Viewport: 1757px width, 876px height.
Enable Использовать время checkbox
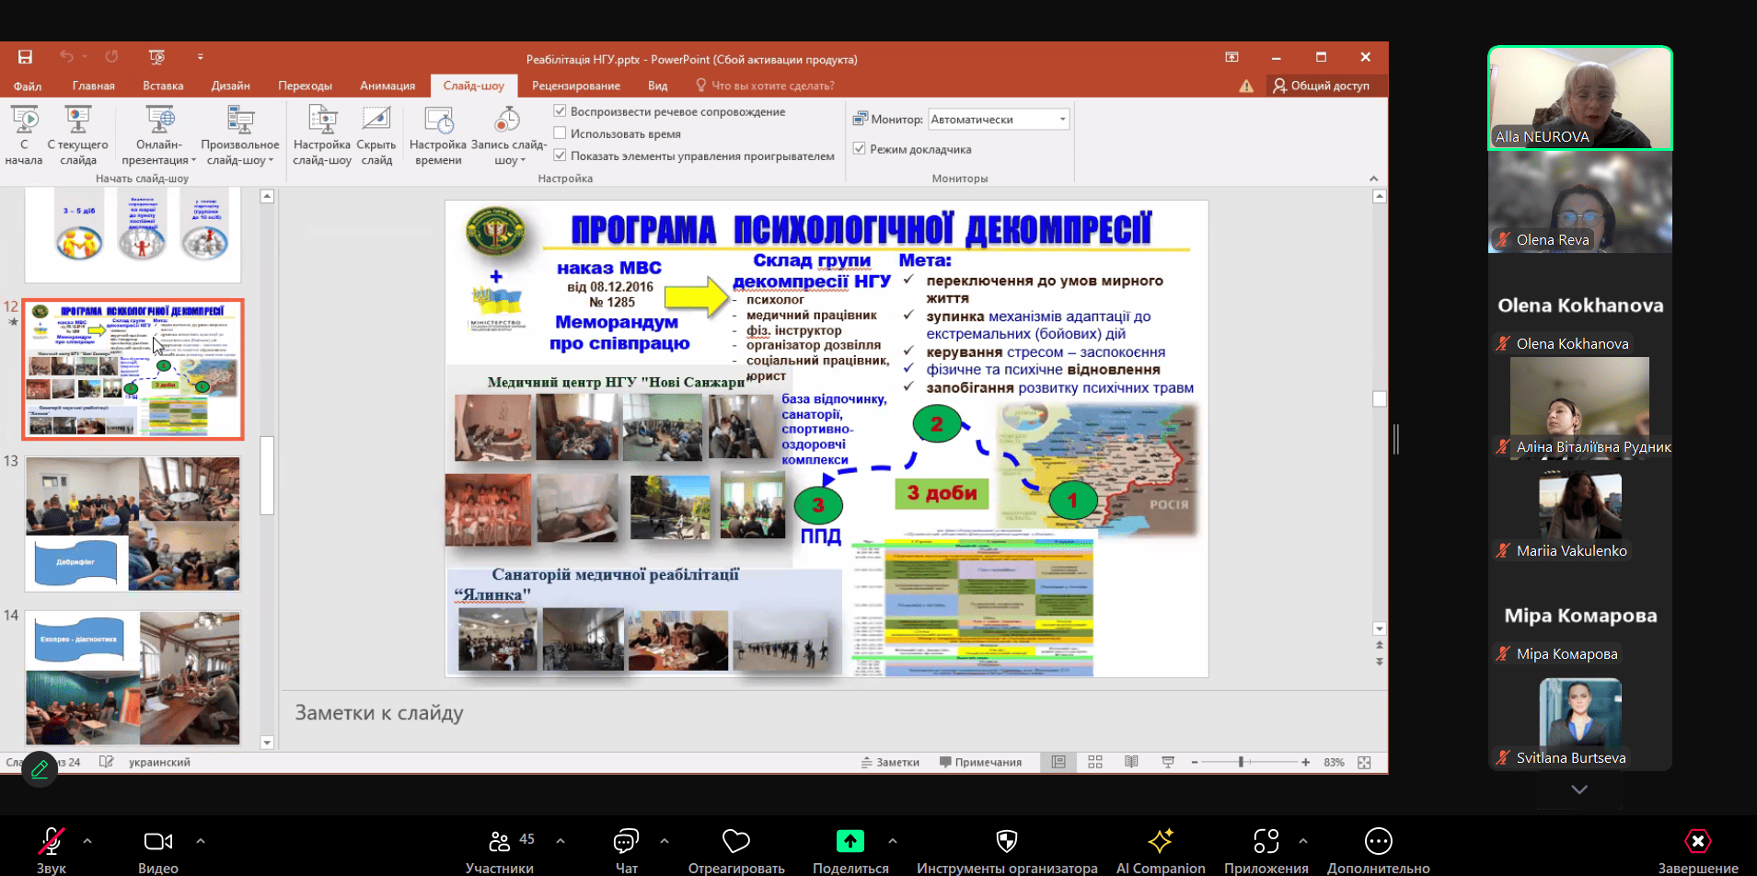click(560, 133)
